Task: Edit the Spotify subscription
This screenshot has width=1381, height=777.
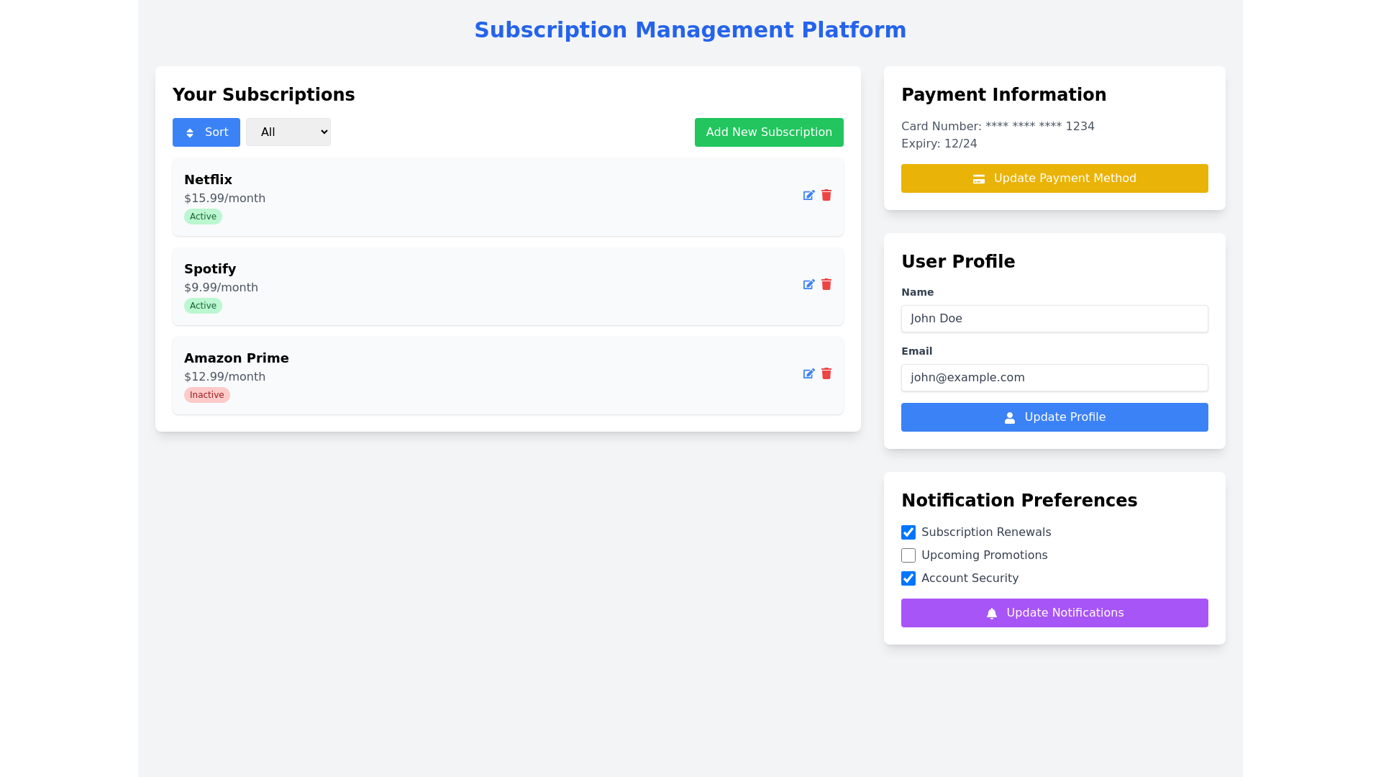Action: click(808, 285)
